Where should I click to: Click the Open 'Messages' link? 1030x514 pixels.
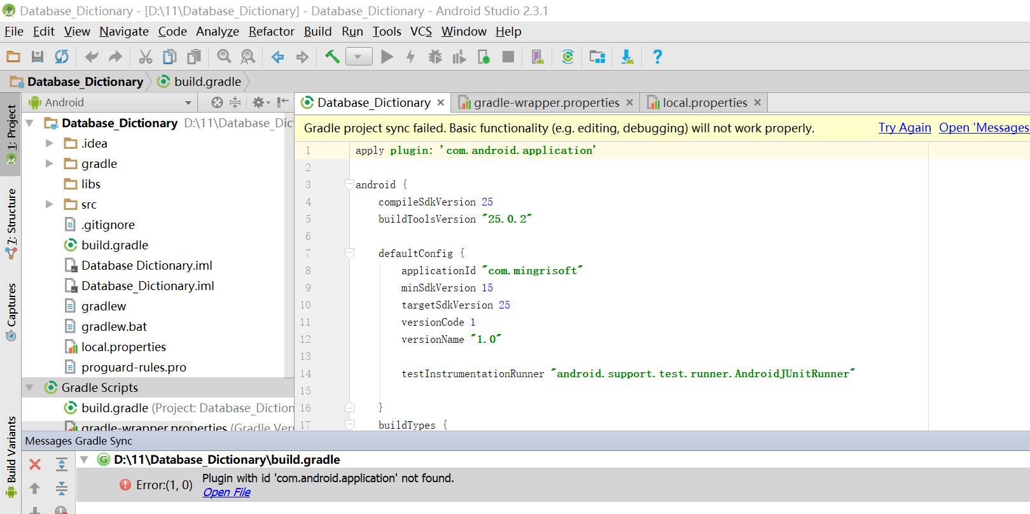tap(984, 128)
